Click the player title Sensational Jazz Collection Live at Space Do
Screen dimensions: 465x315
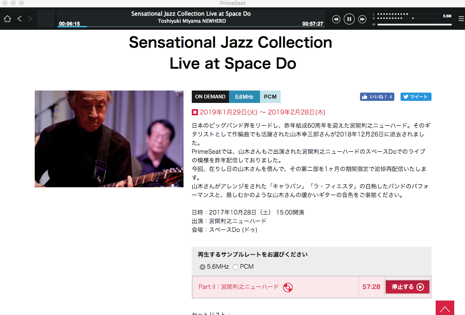(x=191, y=14)
